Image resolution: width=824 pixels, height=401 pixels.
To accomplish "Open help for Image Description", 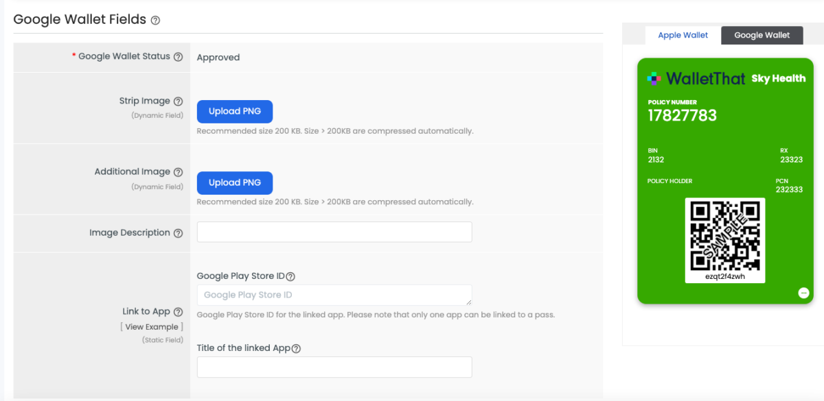I will (x=180, y=233).
